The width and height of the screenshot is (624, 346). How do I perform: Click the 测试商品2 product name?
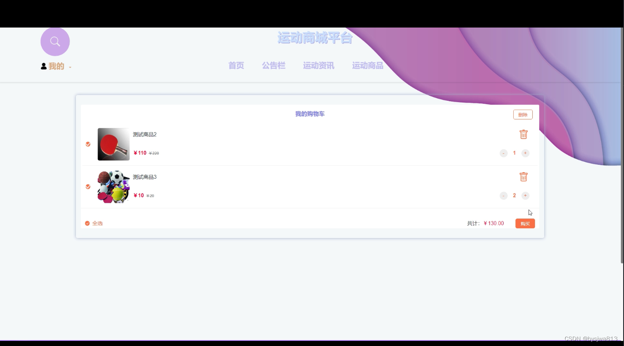(145, 135)
